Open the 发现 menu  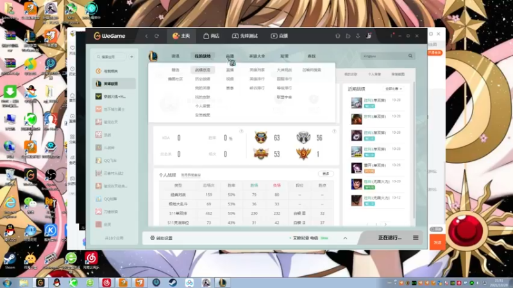click(284, 56)
